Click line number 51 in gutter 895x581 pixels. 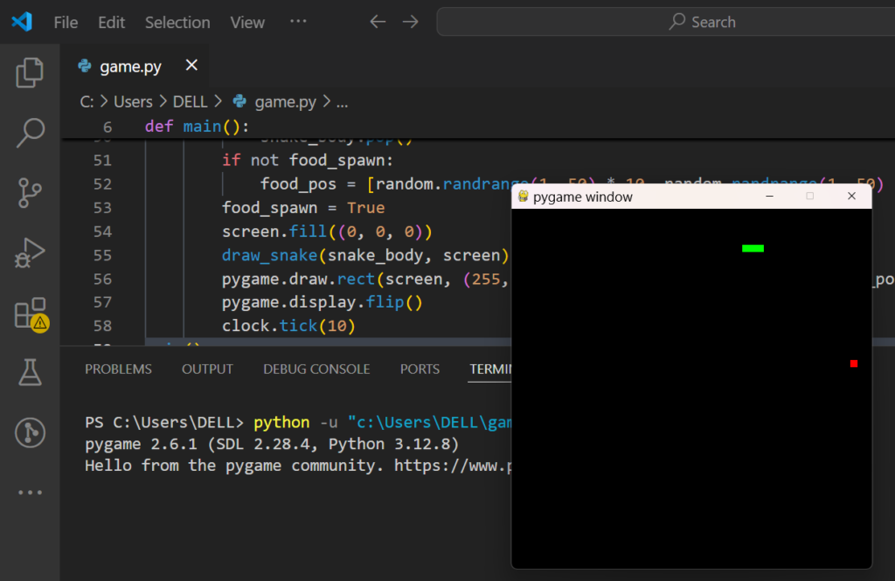point(102,161)
